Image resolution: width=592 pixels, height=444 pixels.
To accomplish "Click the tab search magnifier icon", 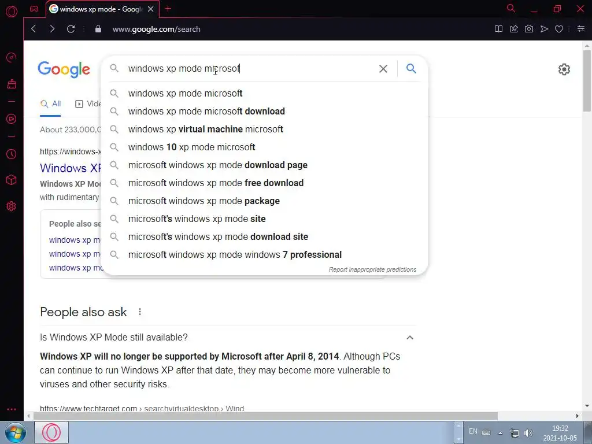I will click(511, 8).
